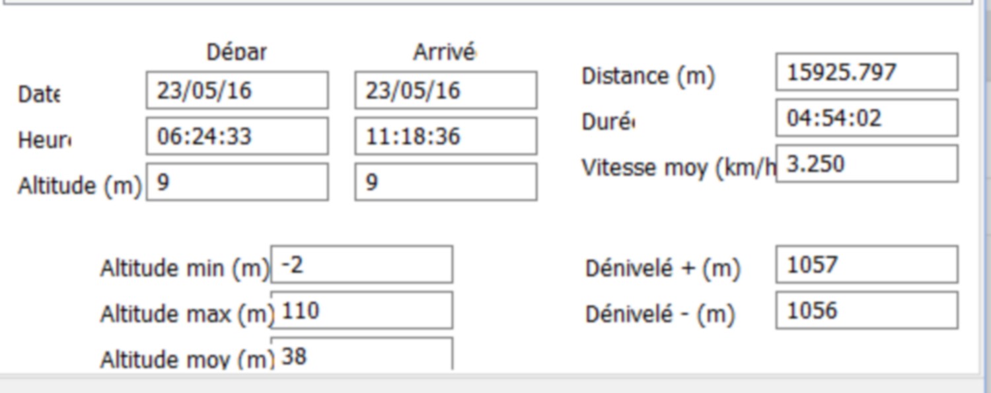Viewport: 991px width, 393px height.
Task: Click the Altitude moy field 38
Action: tap(362, 355)
